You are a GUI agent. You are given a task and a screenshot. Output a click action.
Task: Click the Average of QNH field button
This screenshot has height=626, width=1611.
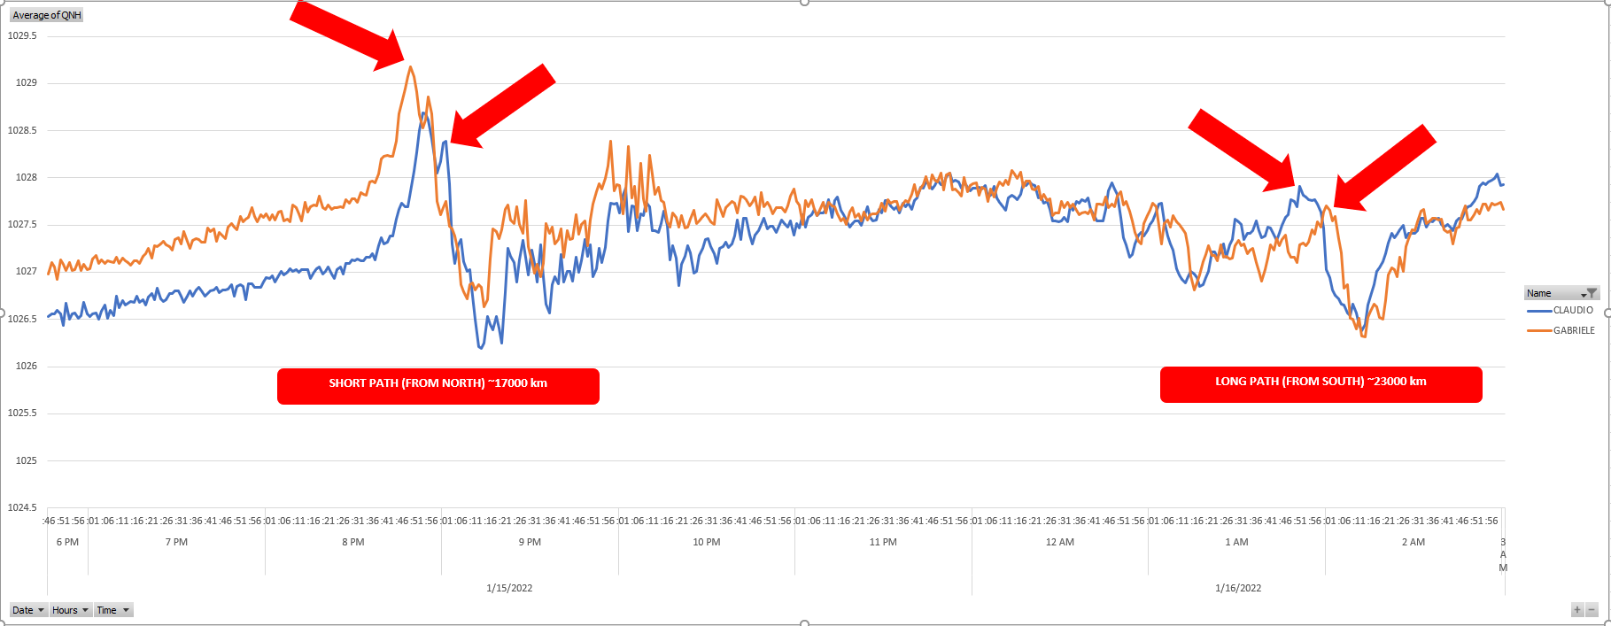tap(46, 15)
